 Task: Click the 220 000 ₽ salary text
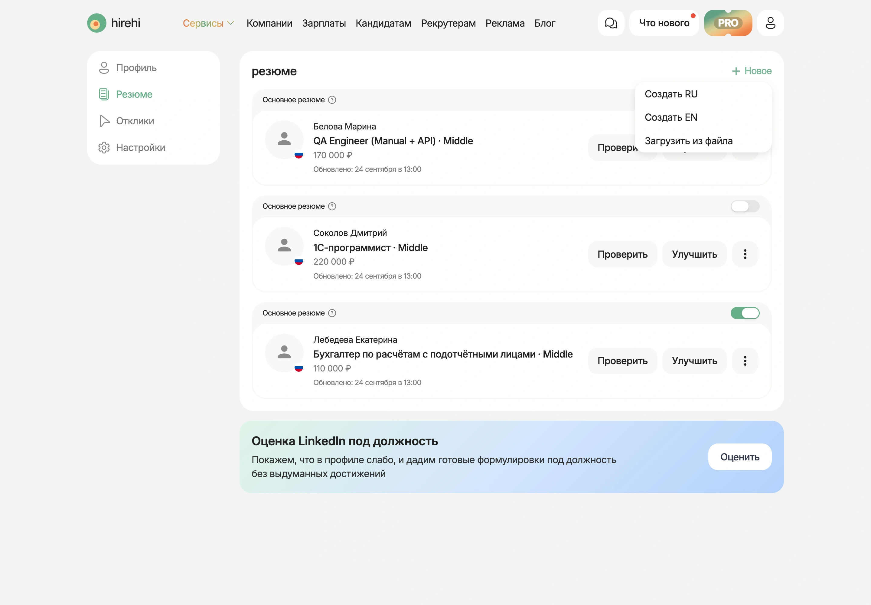(334, 262)
